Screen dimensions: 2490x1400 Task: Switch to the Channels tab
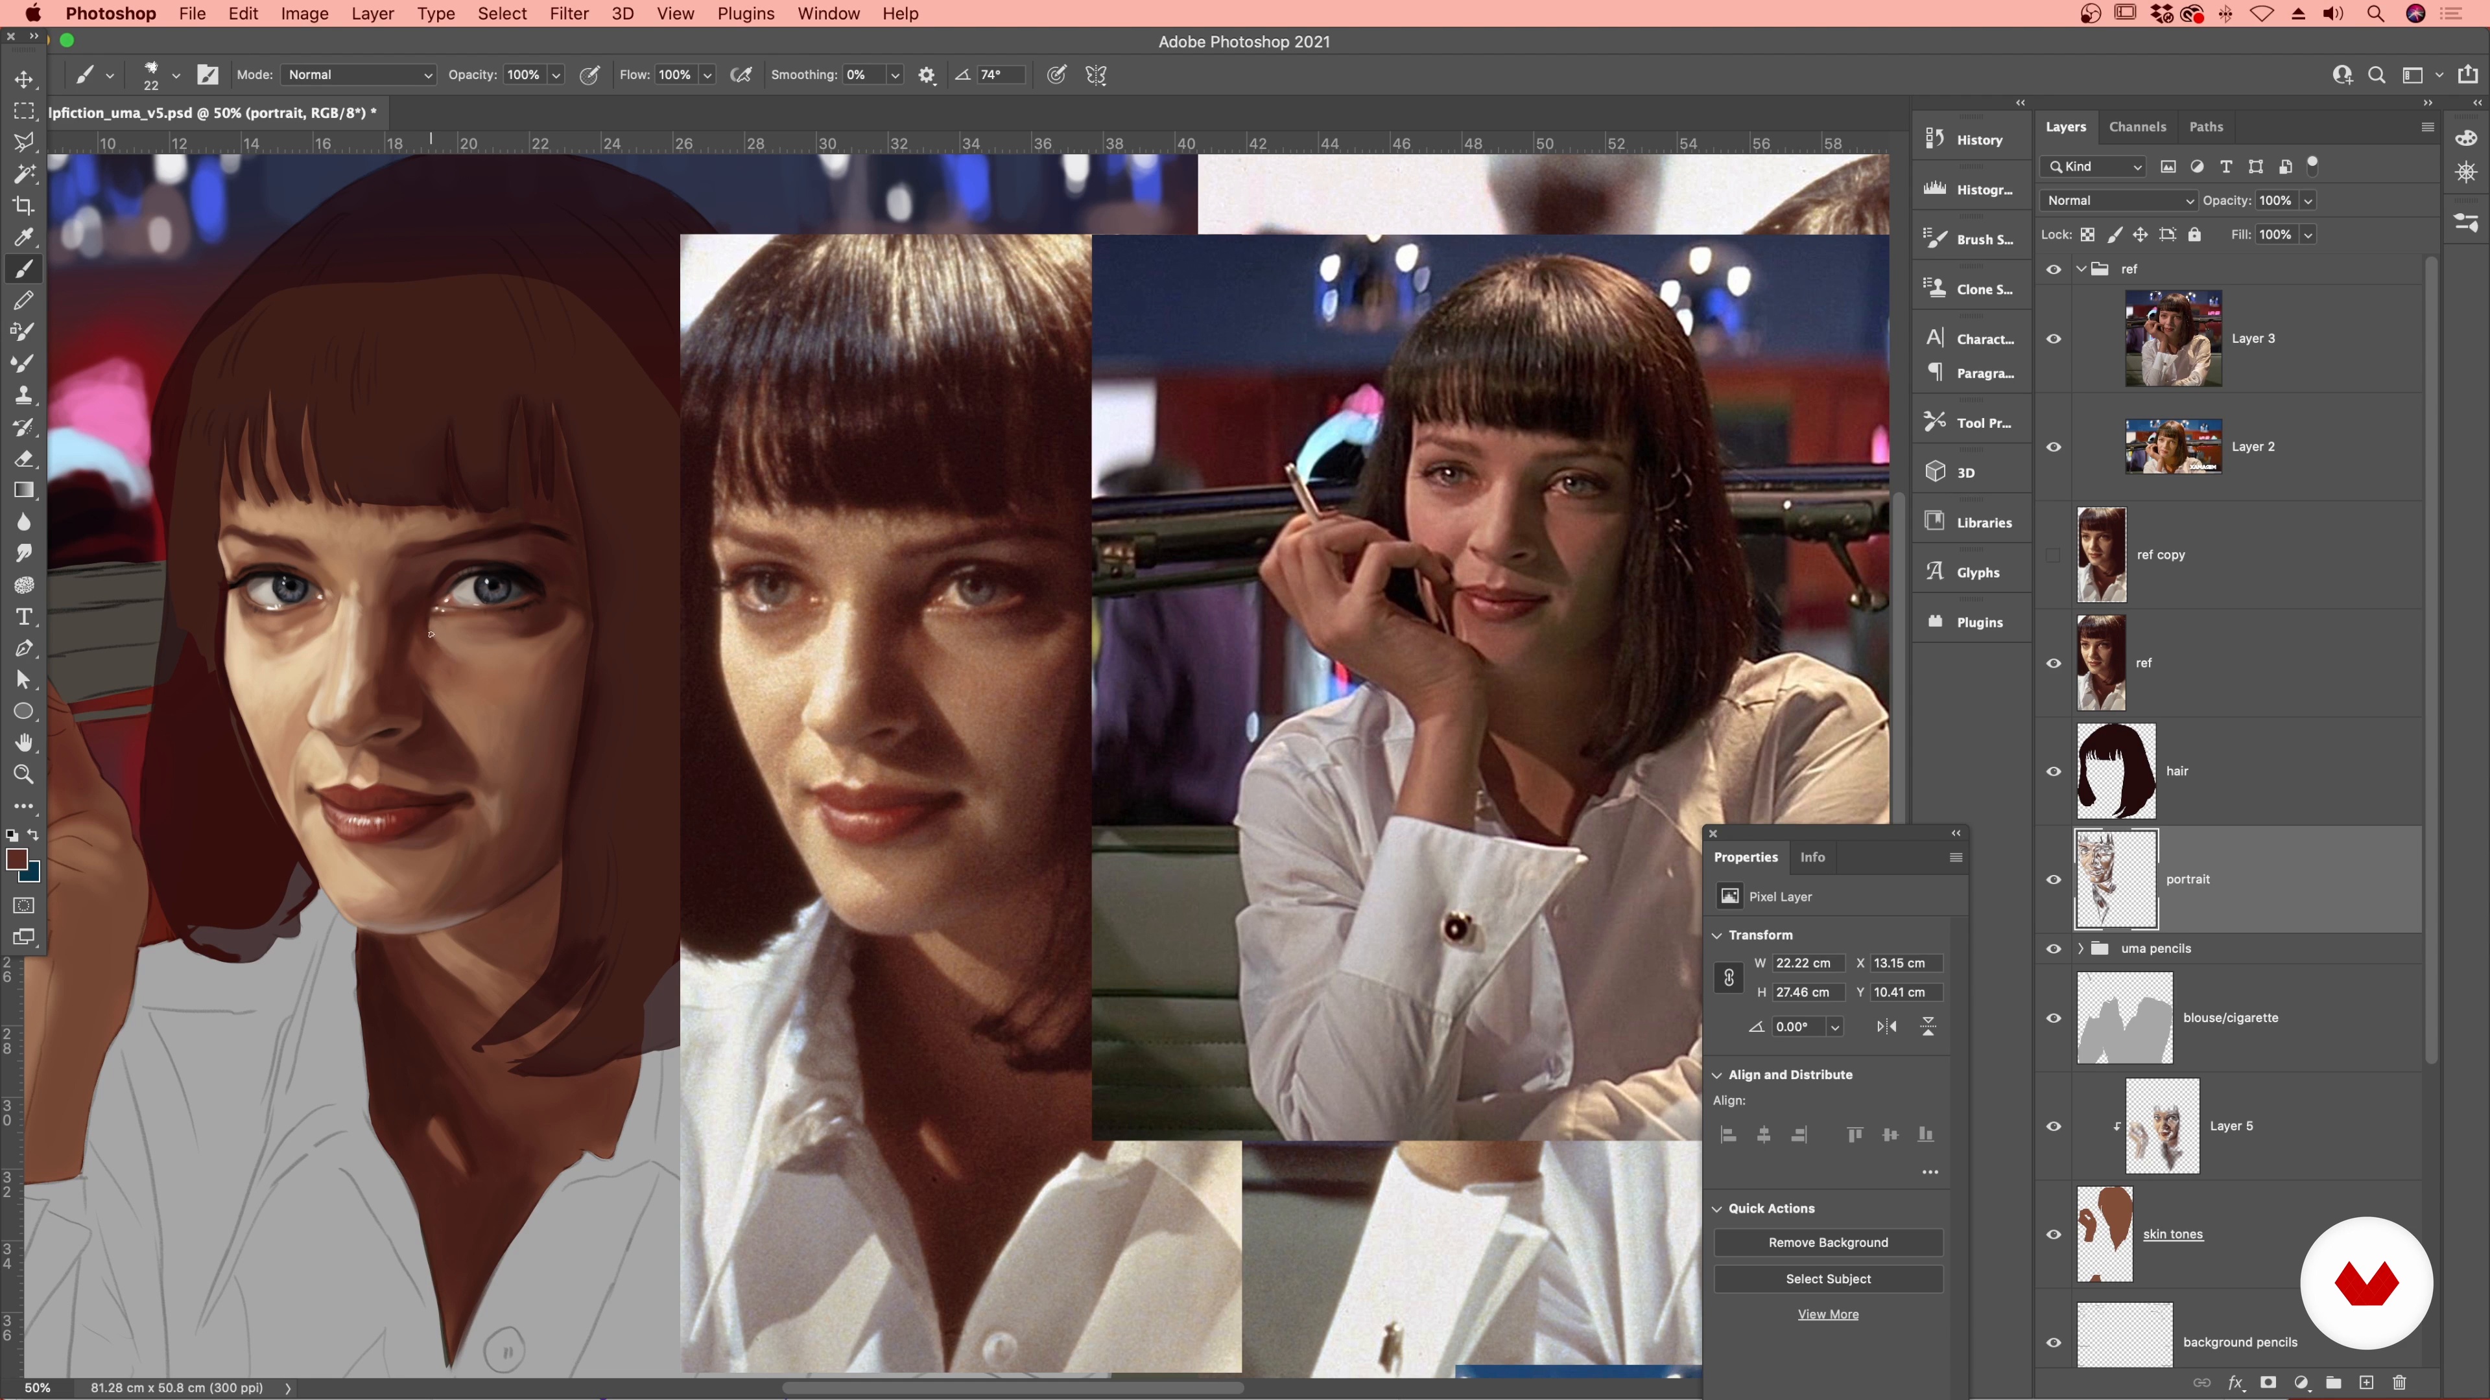[2137, 126]
